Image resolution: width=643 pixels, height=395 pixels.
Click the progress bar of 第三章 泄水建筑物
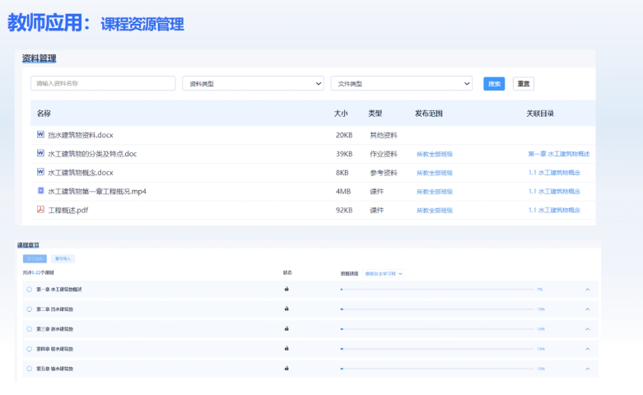click(x=436, y=329)
